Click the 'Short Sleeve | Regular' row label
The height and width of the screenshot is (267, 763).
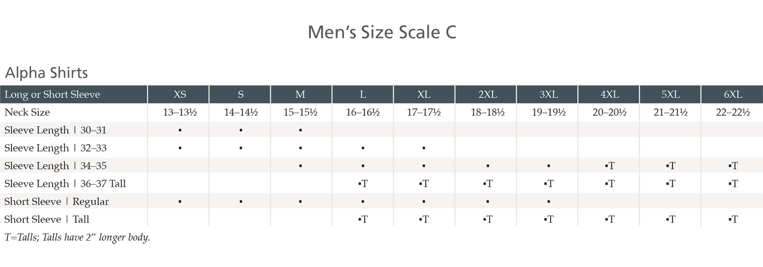coord(56,202)
